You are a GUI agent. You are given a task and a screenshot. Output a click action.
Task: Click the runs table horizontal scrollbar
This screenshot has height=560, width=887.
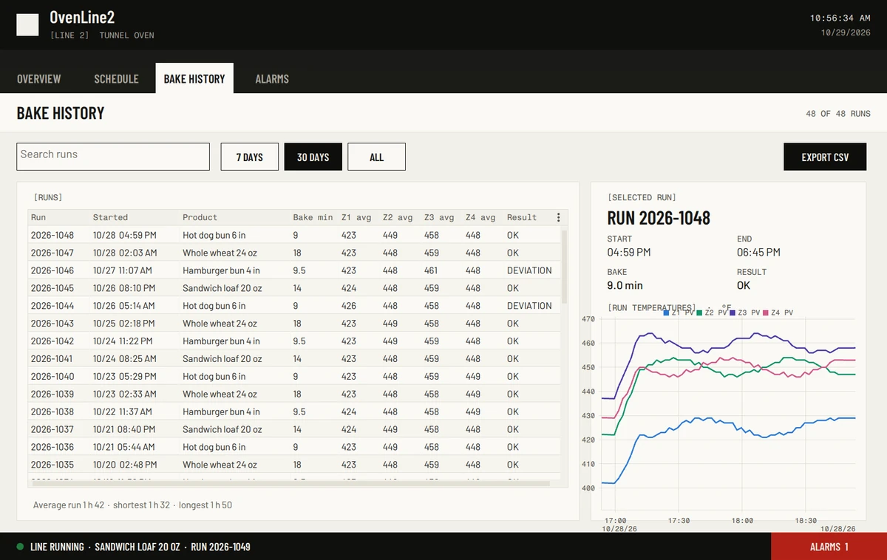point(290,484)
